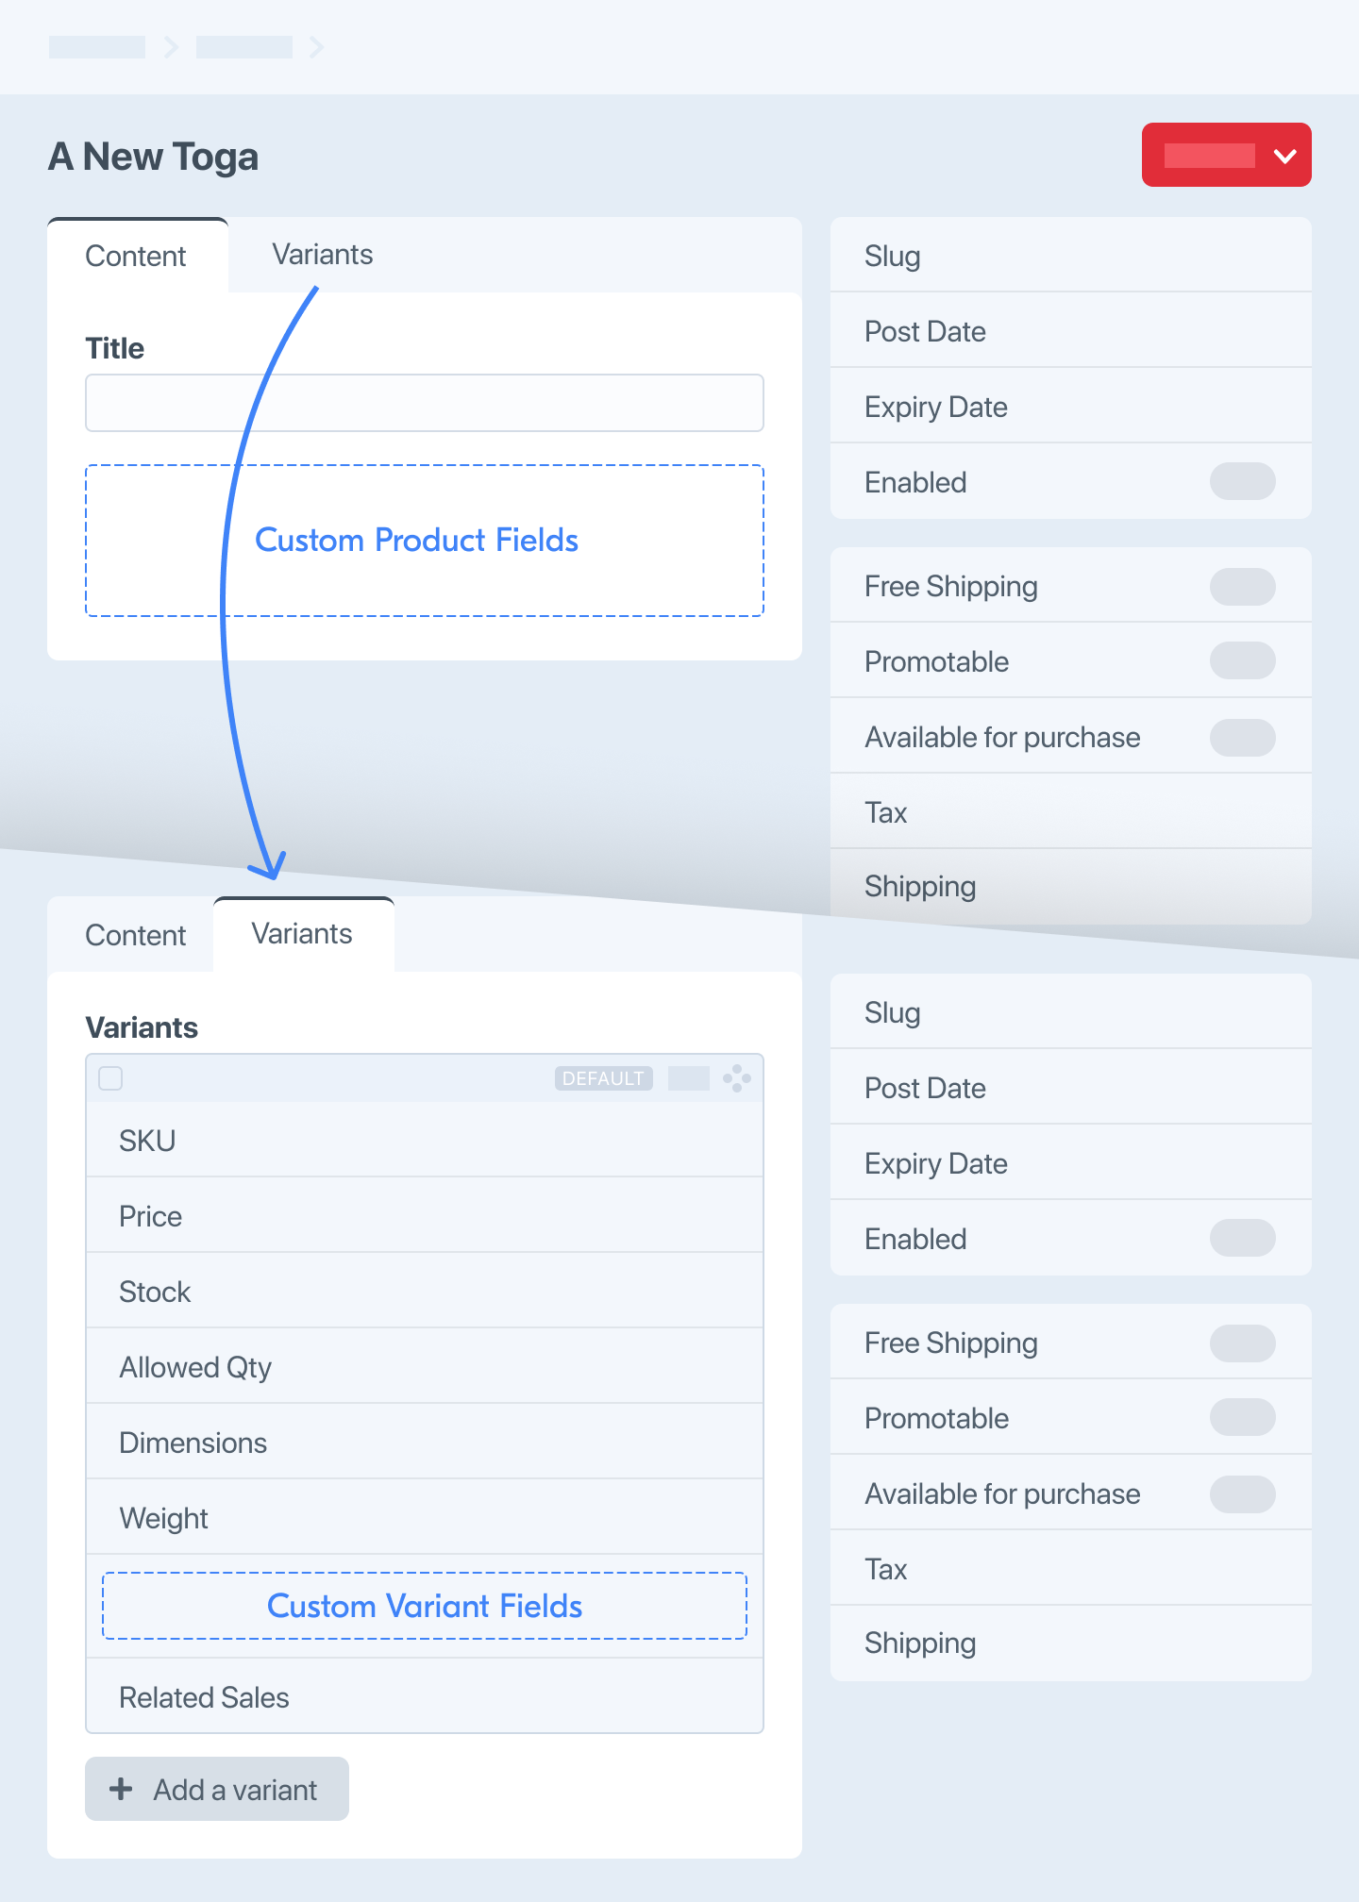Click the Custom Variant Fields placeholder
Screen dimensions: 1359x1902
pos(424,1606)
